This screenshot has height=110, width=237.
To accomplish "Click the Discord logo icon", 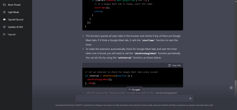I will pyautogui.click(x=4, y=20).
